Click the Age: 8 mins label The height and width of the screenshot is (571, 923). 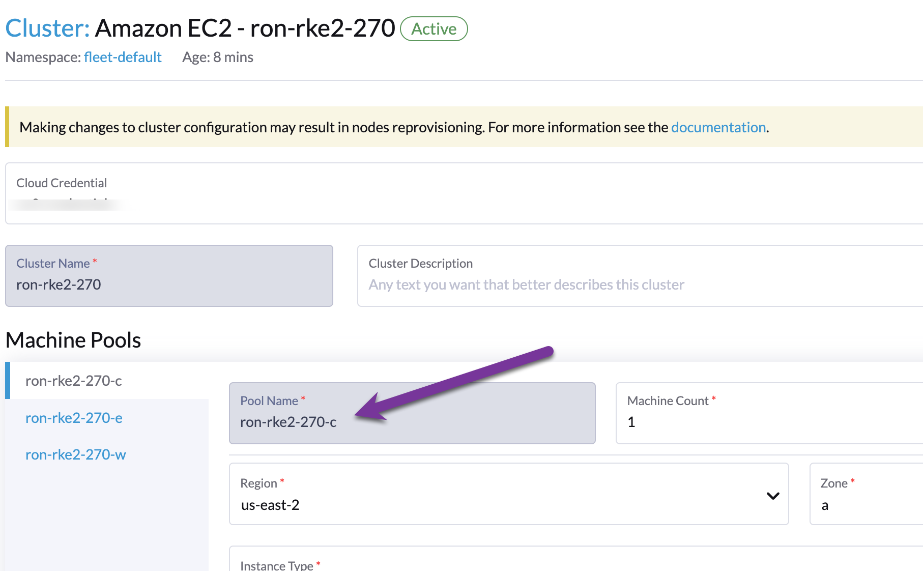(x=218, y=57)
